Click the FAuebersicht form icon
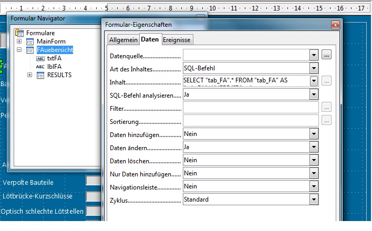 click(30, 50)
